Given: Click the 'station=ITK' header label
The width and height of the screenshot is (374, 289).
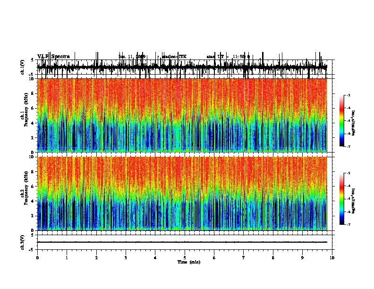Looking at the screenshot, I should (174, 57).
